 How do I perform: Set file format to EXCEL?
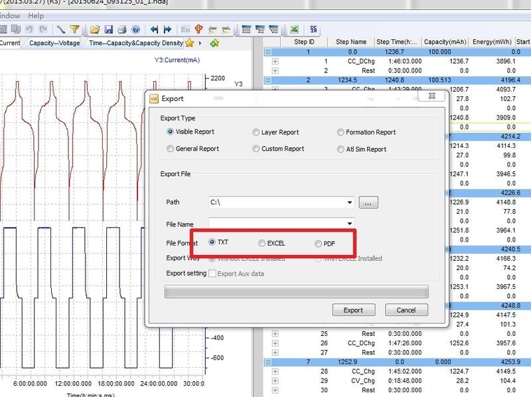click(x=262, y=243)
